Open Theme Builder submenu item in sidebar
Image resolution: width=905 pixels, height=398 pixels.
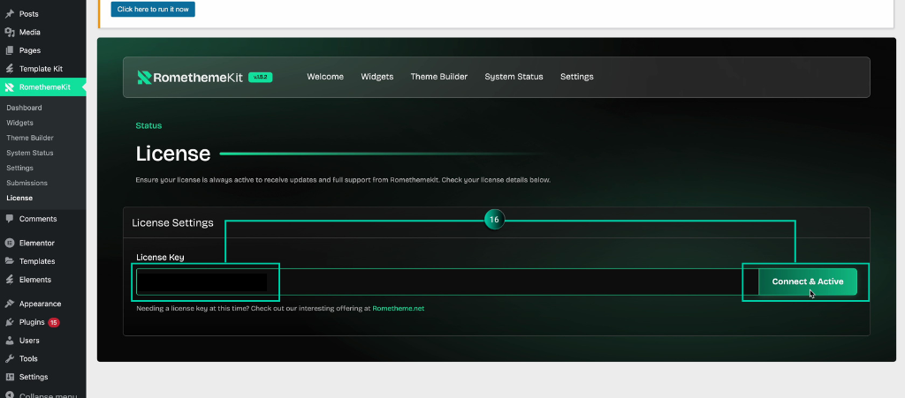(x=30, y=138)
